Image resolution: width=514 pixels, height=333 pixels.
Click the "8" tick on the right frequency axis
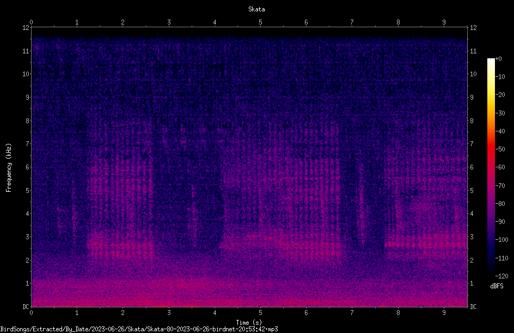(472, 121)
